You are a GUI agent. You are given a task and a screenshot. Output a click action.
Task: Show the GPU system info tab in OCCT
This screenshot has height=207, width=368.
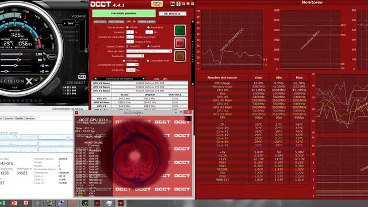pyautogui.click(x=165, y=79)
